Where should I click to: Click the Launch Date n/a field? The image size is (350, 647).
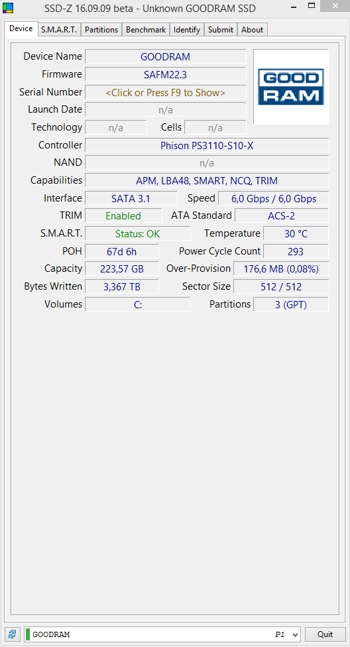tap(166, 110)
